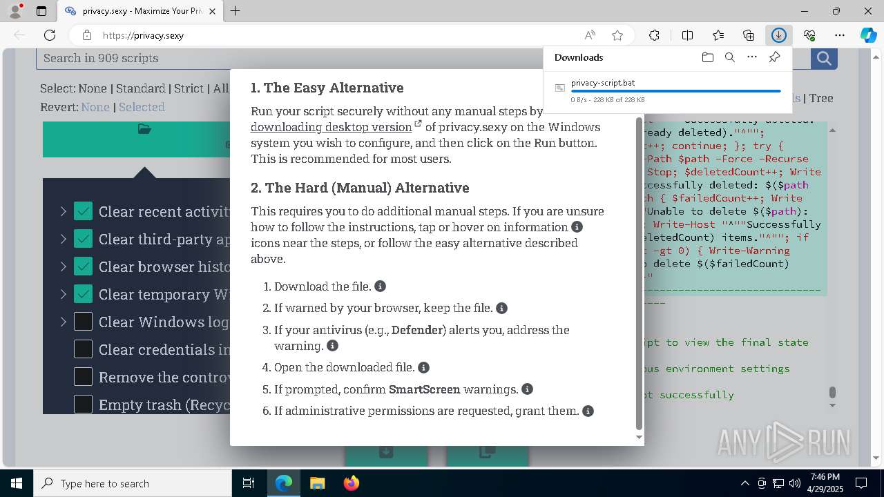
Task: Open the Favorites list icon
Action: tap(718, 35)
